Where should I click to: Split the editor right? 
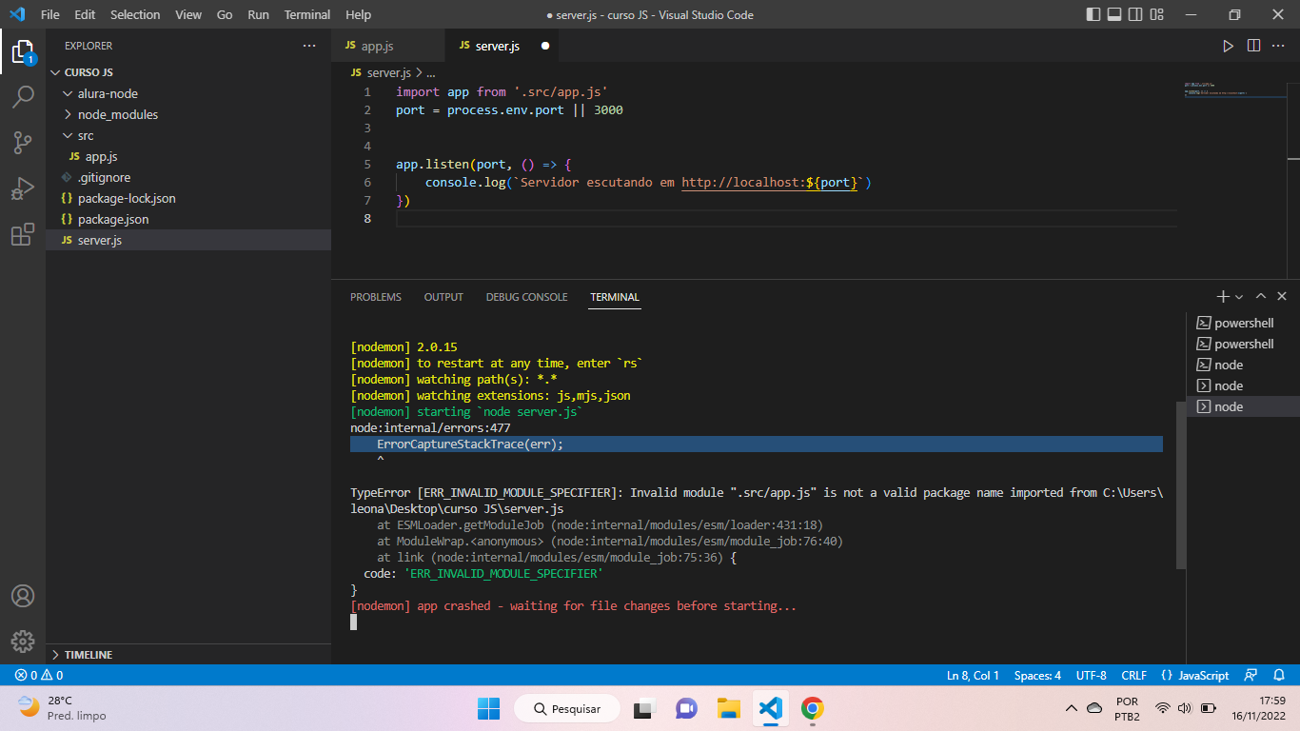pyautogui.click(x=1253, y=46)
